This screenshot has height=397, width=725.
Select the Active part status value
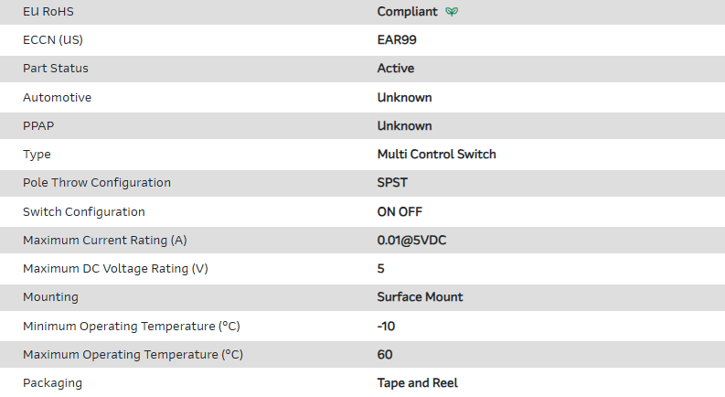point(396,69)
